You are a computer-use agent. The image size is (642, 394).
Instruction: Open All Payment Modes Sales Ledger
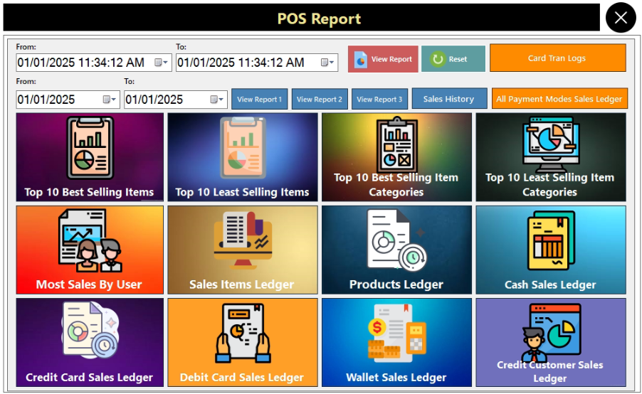(x=559, y=99)
